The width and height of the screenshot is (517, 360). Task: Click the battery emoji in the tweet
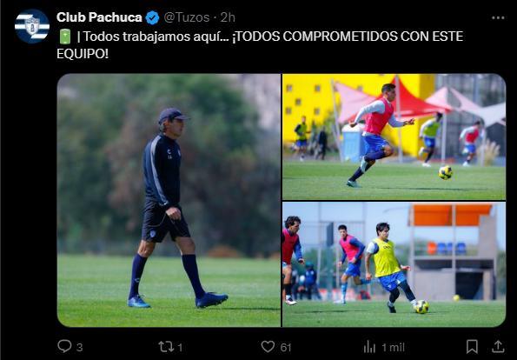tap(64, 37)
